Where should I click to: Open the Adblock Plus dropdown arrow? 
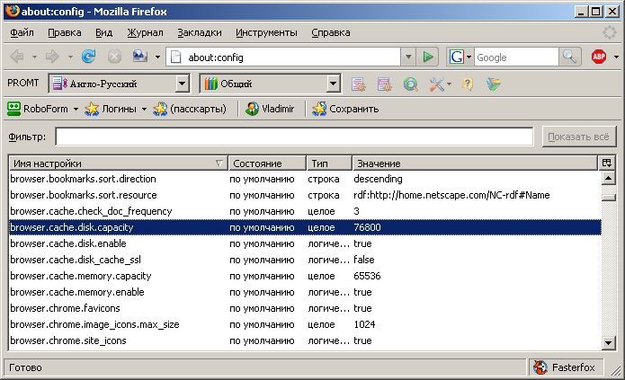click(x=616, y=57)
